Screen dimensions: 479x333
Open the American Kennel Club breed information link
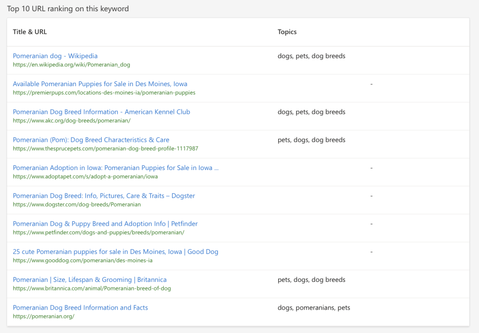(x=101, y=112)
